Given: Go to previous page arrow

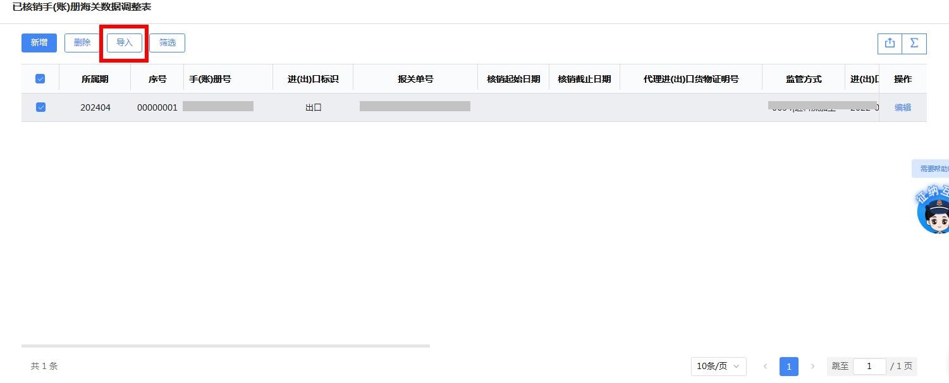Looking at the screenshot, I should pos(765,367).
